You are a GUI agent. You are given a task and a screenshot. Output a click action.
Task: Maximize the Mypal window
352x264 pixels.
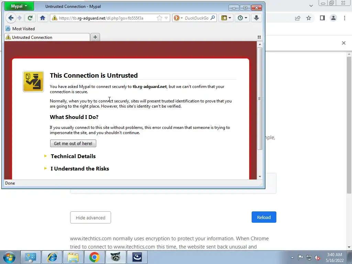[245, 8]
